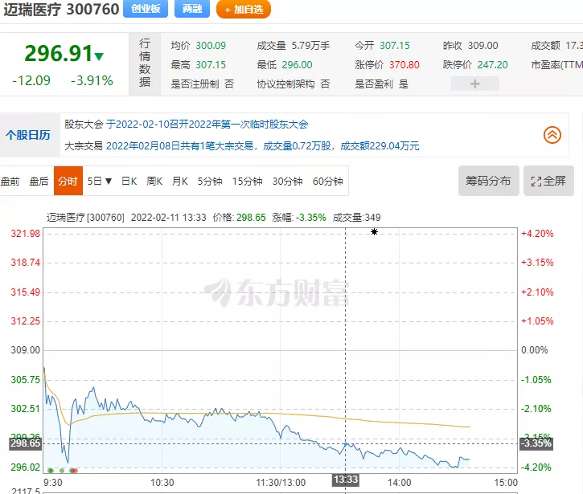Open the 筹码分布 panel
Image resolution: width=583 pixels, height=494 pixels.
(489, 181)
